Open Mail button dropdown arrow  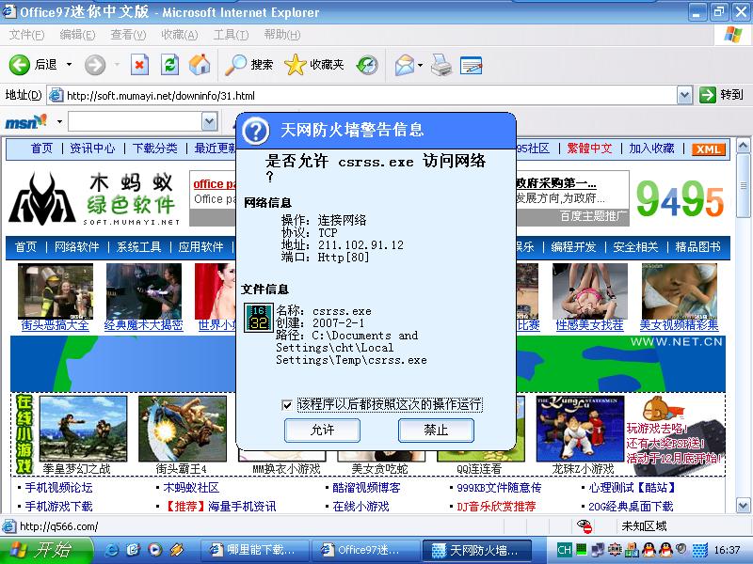click(420, 65)
